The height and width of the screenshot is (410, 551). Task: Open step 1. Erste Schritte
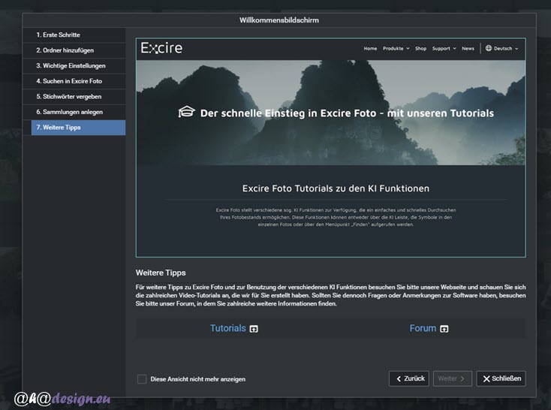[74, 35]
